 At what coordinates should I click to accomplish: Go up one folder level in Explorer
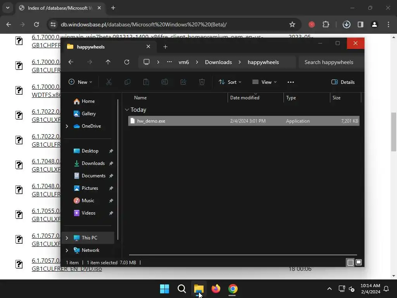click(x=108, y=62)
